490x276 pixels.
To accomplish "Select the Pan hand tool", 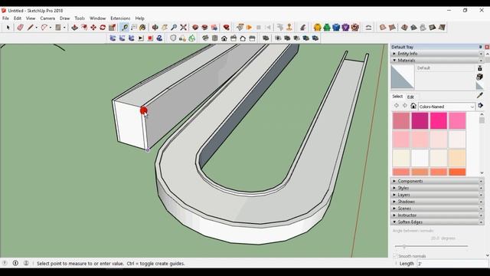I will tap(165, 28).
